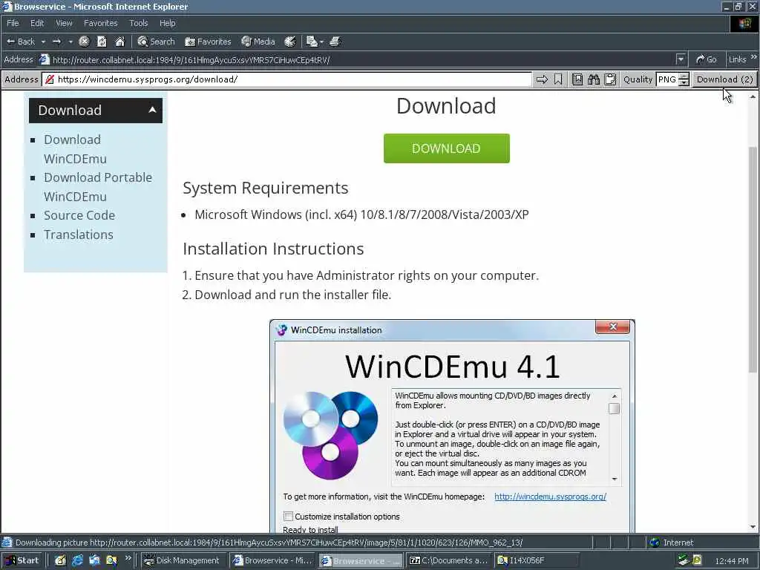Switch to C:\Documents a... taskbar button

tap(449, 560)
